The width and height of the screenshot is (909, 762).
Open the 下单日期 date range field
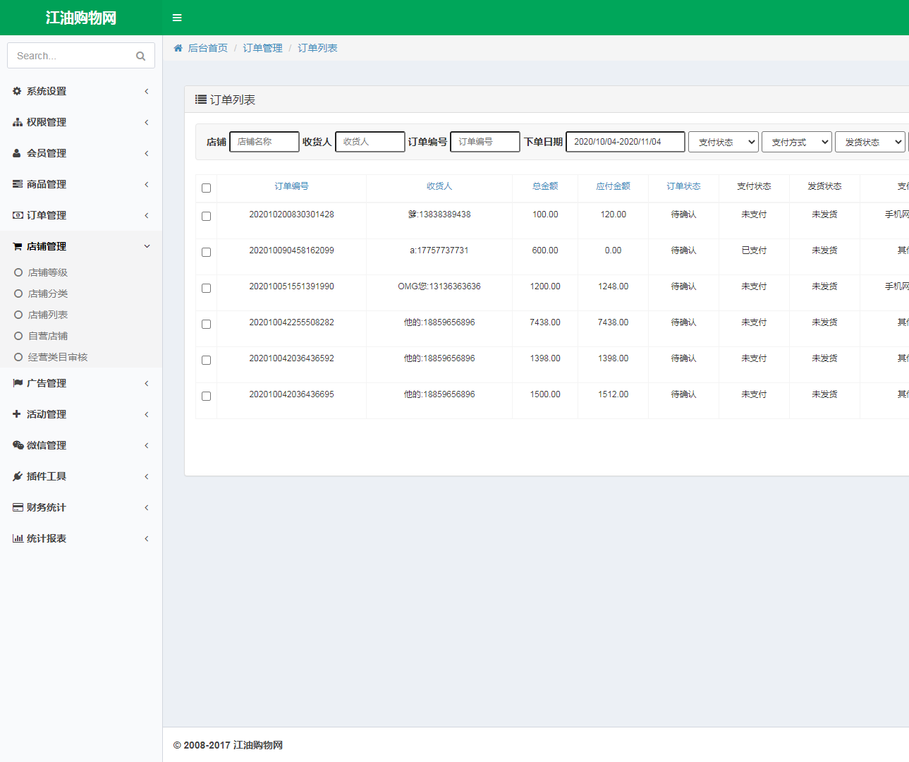click(626, 142)
